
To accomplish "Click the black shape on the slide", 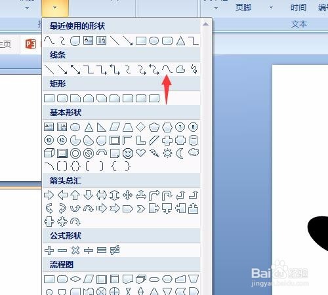I will pyautogui.click(x=318, y=233).
